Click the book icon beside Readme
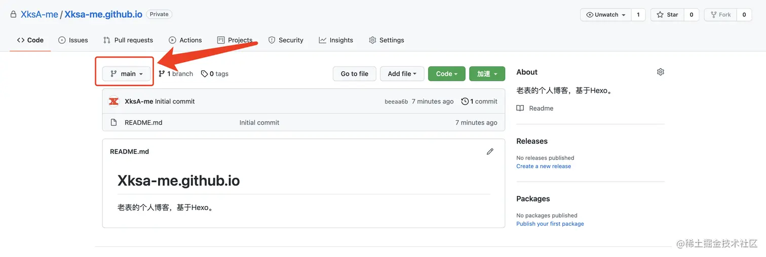The height and width of the screenshot is (257, 766). pyautogui.click(x=520, y=108)
